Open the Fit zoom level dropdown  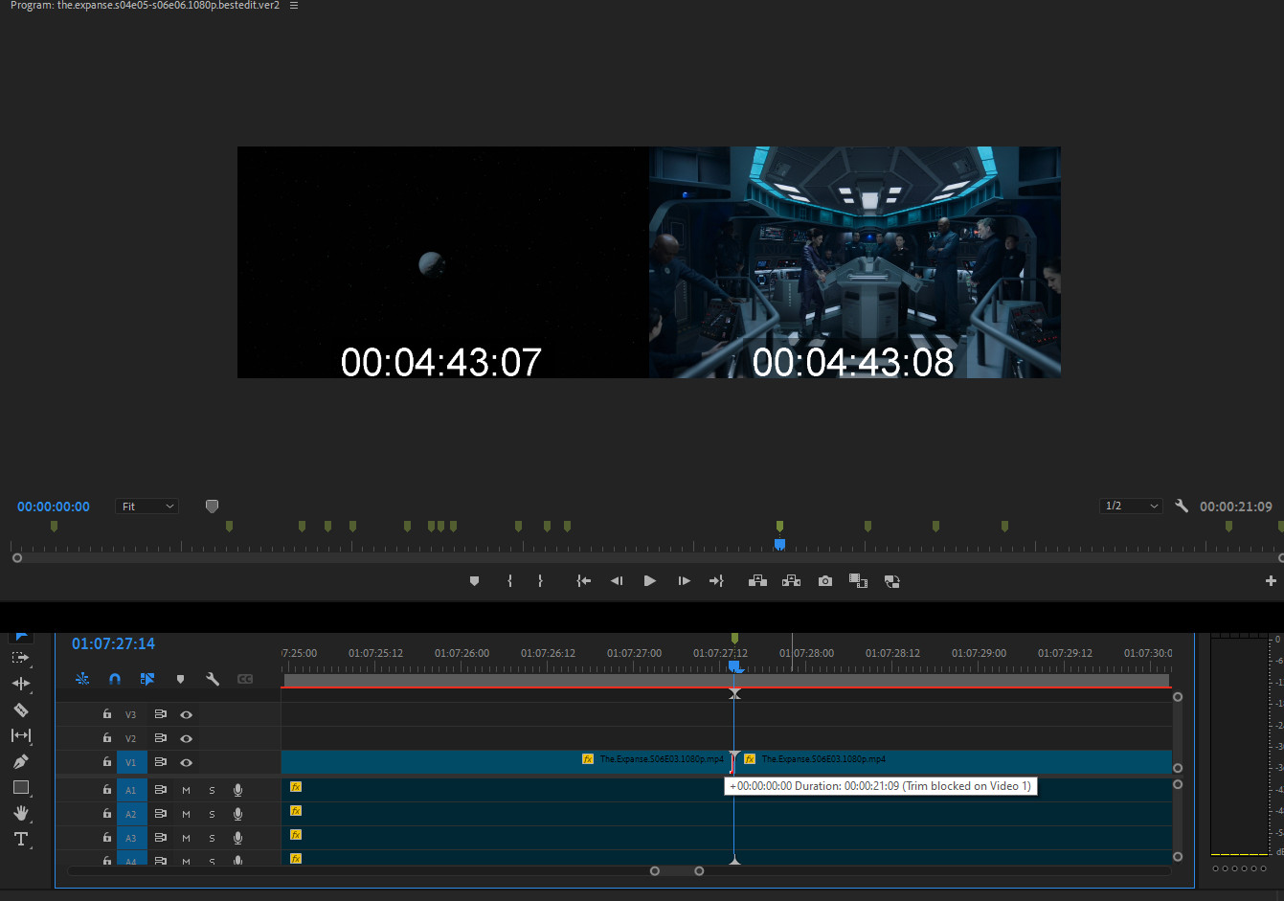point(147,507)
